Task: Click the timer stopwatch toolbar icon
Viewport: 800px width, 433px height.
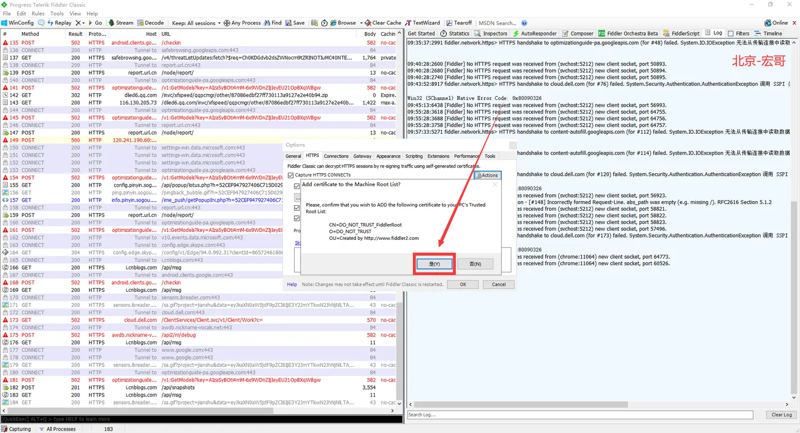Action: [x=324, y=23]
